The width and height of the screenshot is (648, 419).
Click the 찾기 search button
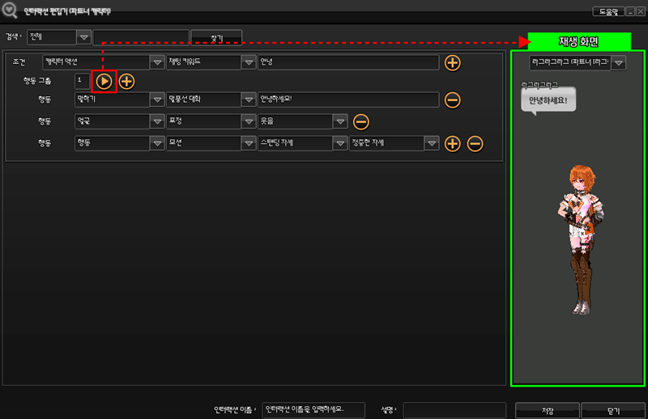click(x=216, y=37)
